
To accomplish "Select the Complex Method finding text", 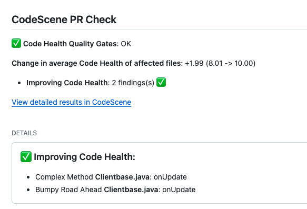I will coord(64,177).
